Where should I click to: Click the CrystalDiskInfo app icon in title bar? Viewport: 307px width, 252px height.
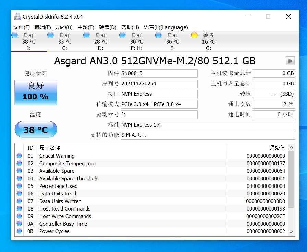click(17, 17)
